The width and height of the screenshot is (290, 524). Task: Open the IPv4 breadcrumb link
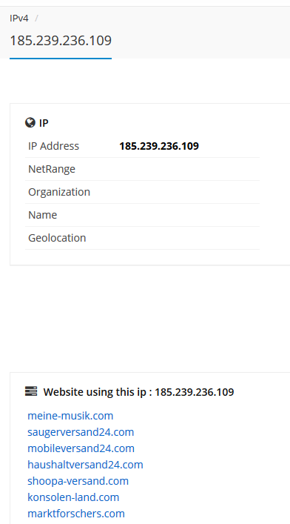[19, 18]
